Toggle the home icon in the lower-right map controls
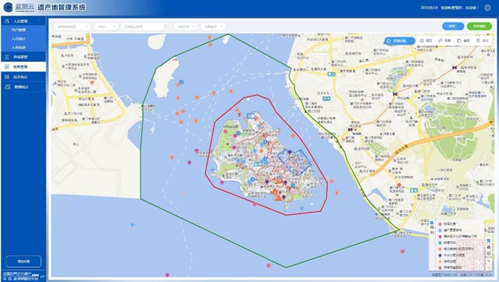499x282 pixels. (x=489, y=247)
